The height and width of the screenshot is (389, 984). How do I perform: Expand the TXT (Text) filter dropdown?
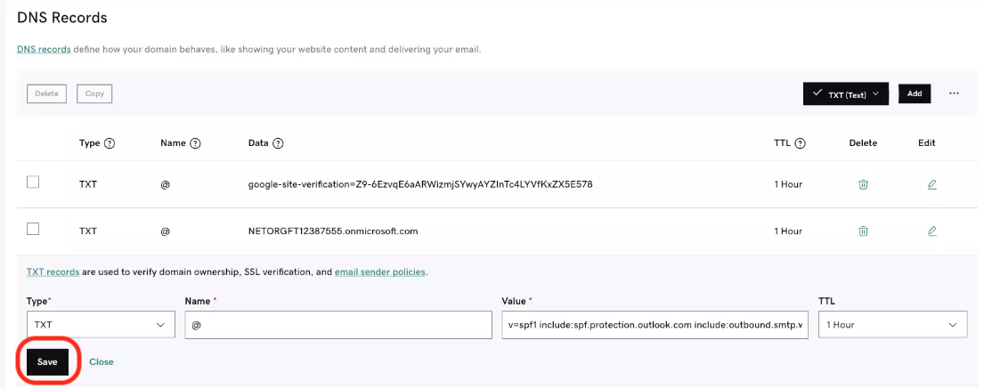846,93
